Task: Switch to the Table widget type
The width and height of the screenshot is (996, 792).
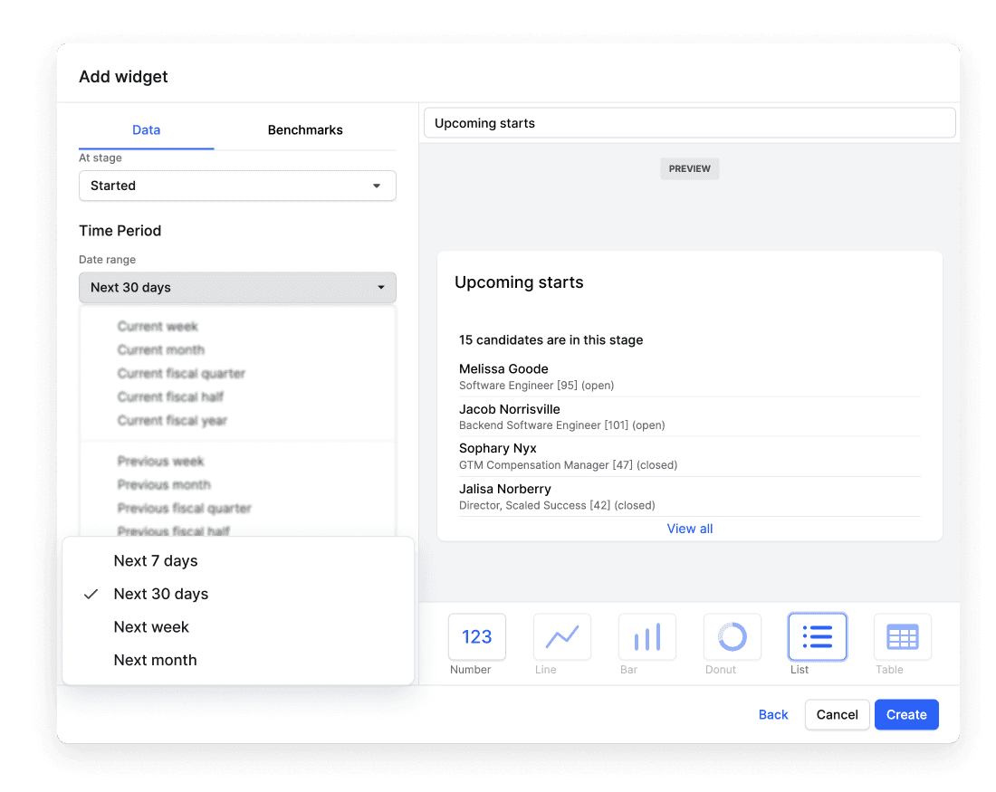Action: 902,636
